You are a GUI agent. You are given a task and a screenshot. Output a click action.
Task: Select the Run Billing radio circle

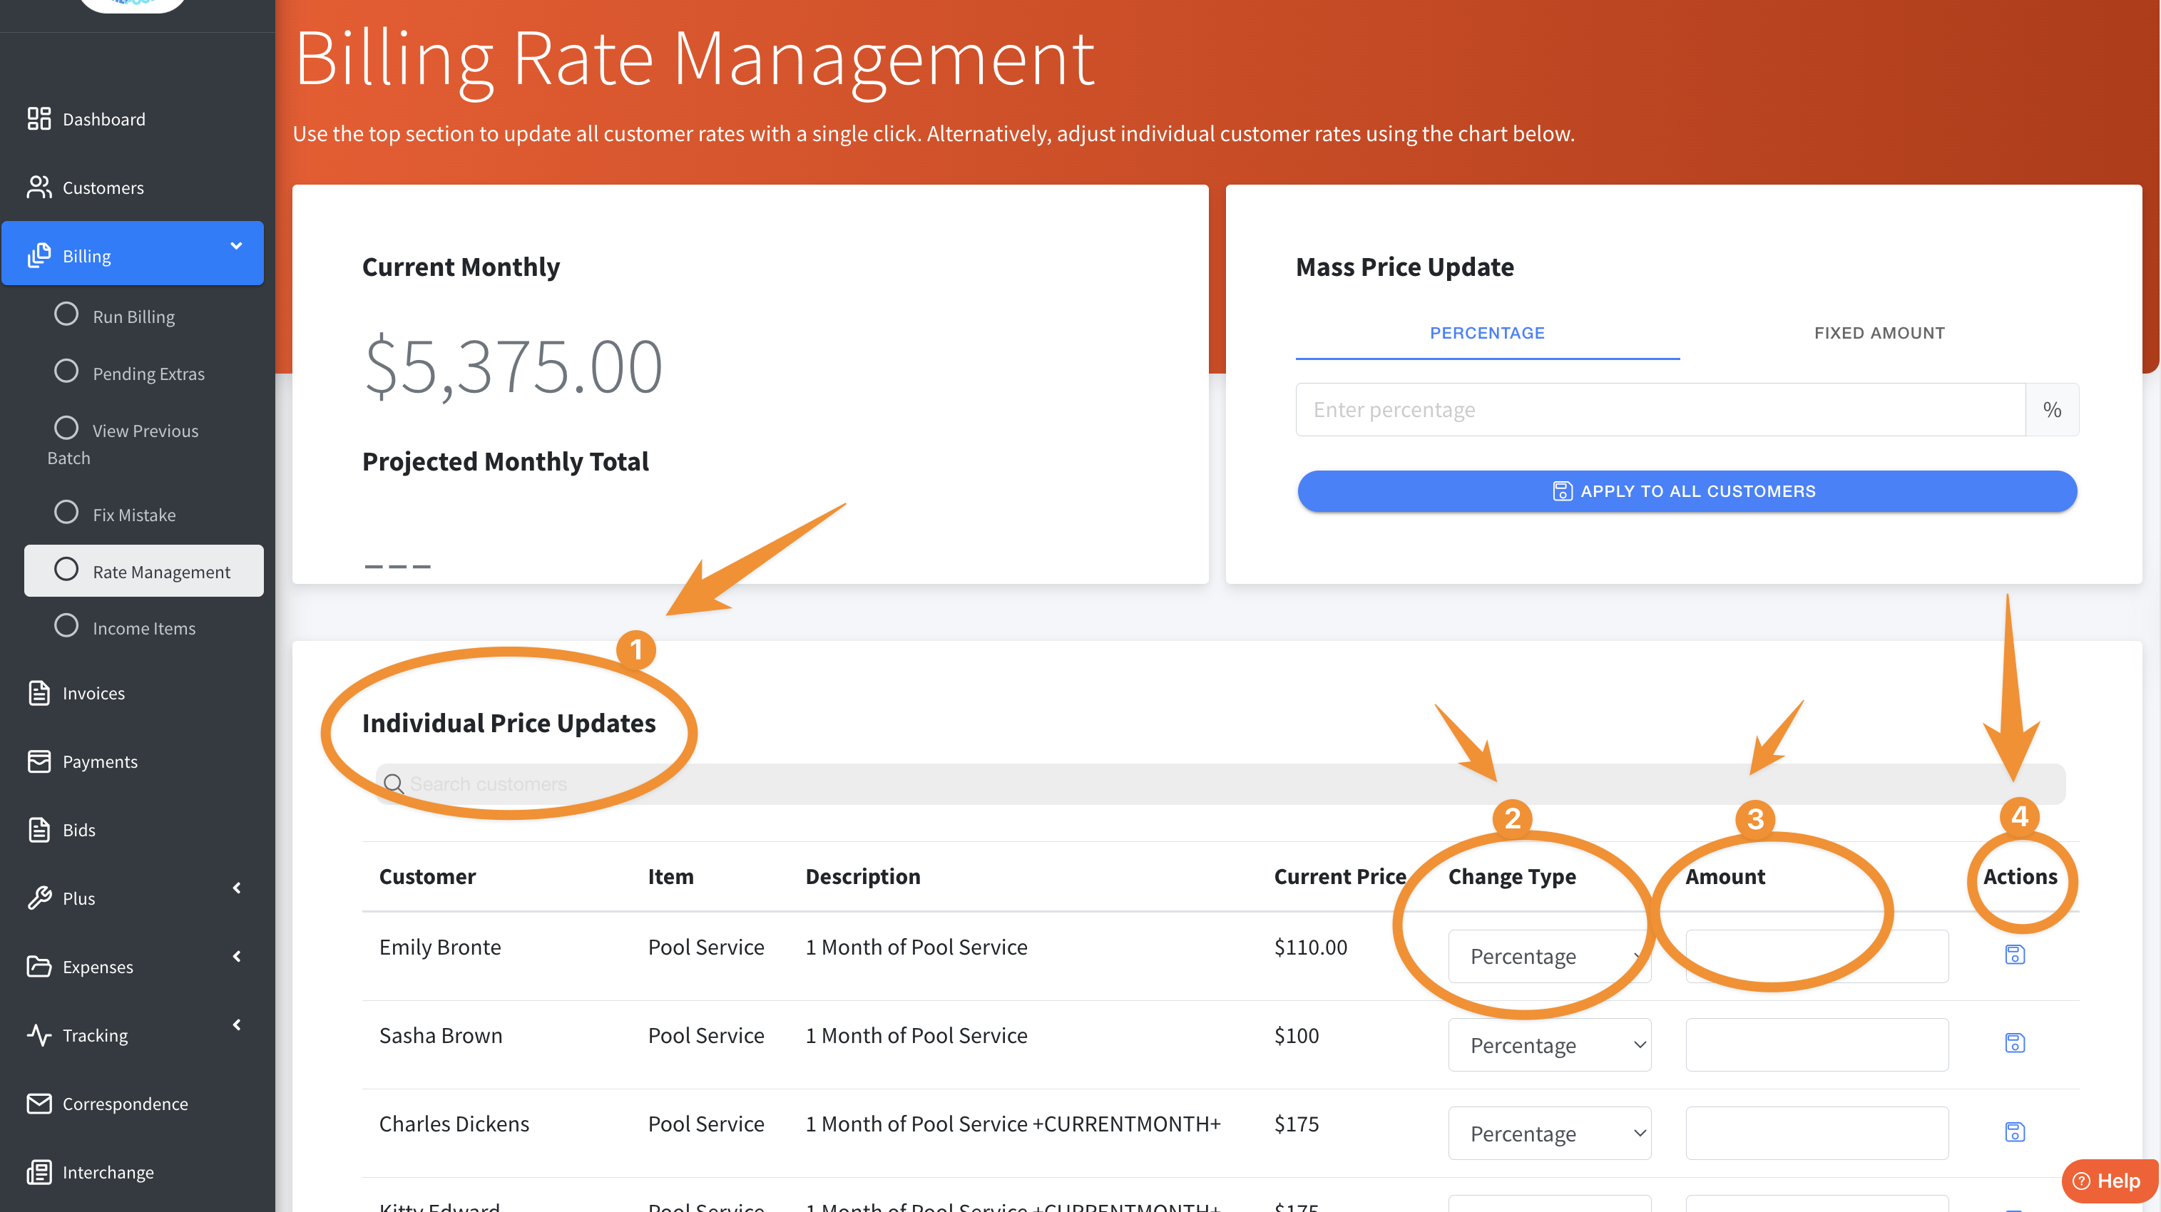(66, 314)
